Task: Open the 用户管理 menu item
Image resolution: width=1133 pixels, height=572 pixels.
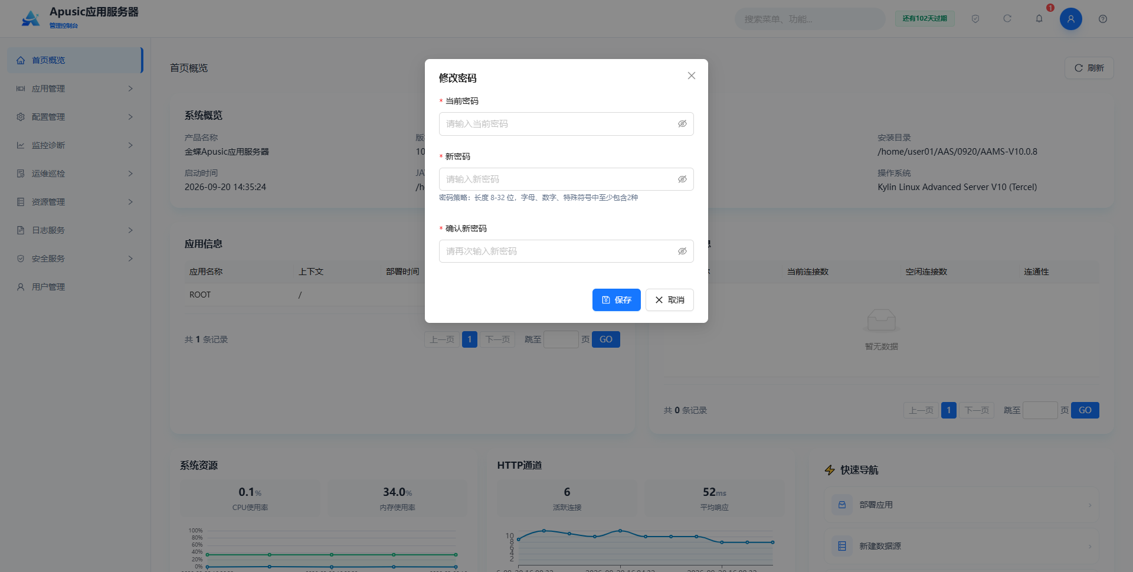Action: pos(75,287)
